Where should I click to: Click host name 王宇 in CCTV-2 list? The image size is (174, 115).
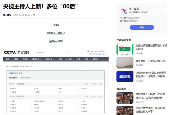[60, 111]
